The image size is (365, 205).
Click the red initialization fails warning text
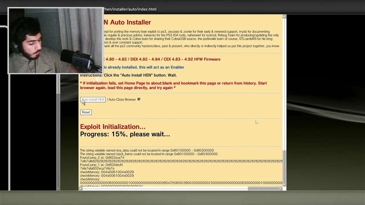point(173,85)
